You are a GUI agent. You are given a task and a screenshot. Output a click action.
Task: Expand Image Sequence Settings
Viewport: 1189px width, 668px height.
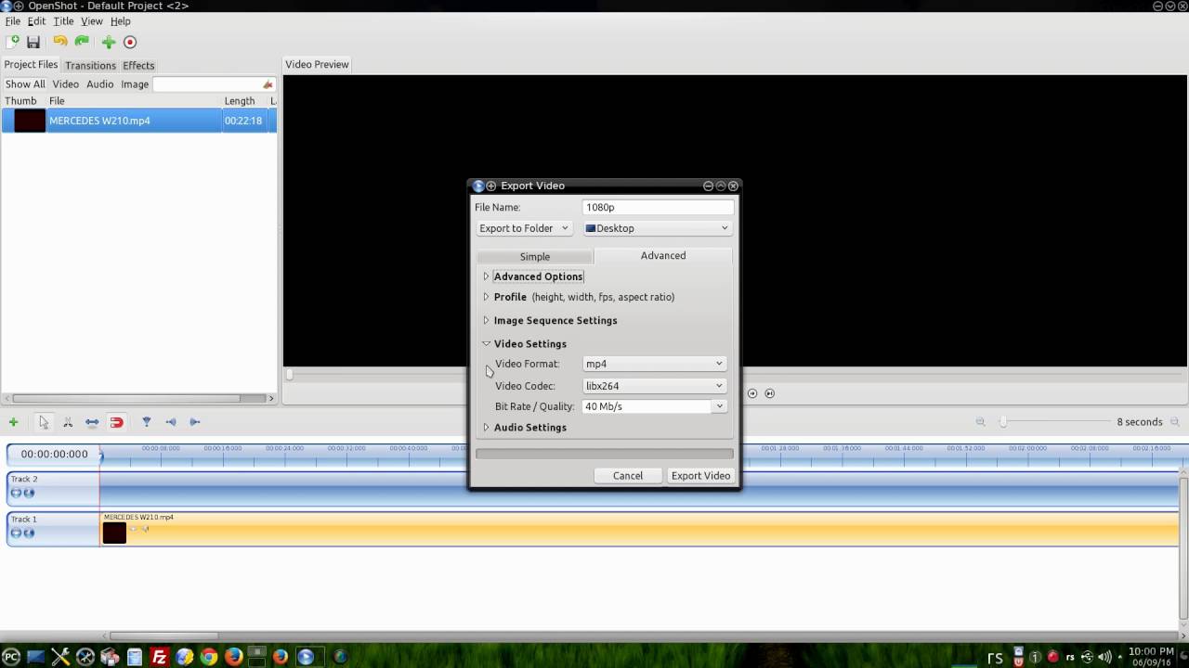[486, 320]
